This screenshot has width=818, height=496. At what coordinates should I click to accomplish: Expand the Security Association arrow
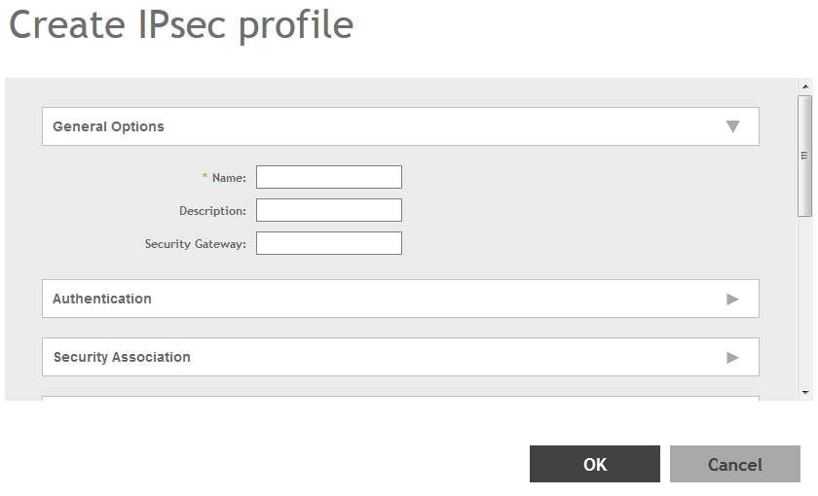[x=732, y=357]
